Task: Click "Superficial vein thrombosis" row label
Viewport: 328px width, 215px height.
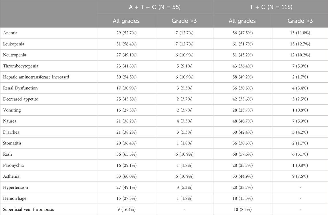Action: 28,210
